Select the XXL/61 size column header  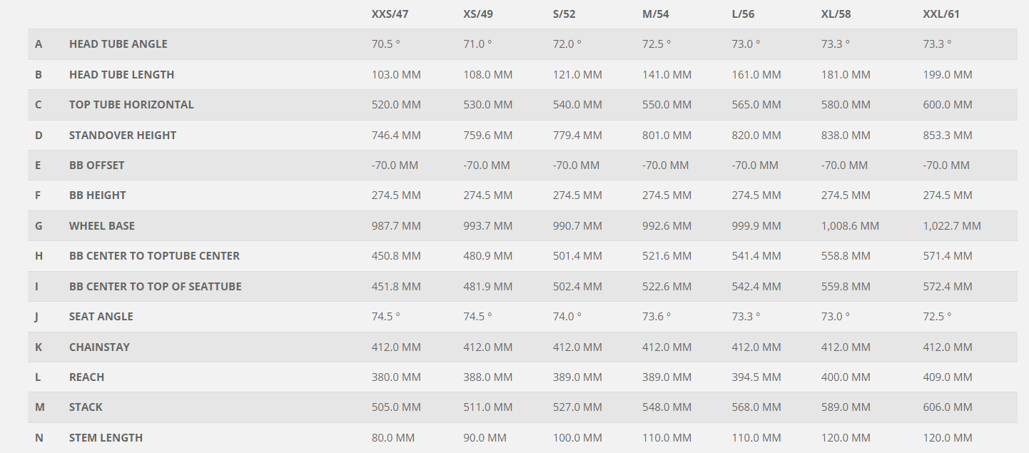pos(941,14)
